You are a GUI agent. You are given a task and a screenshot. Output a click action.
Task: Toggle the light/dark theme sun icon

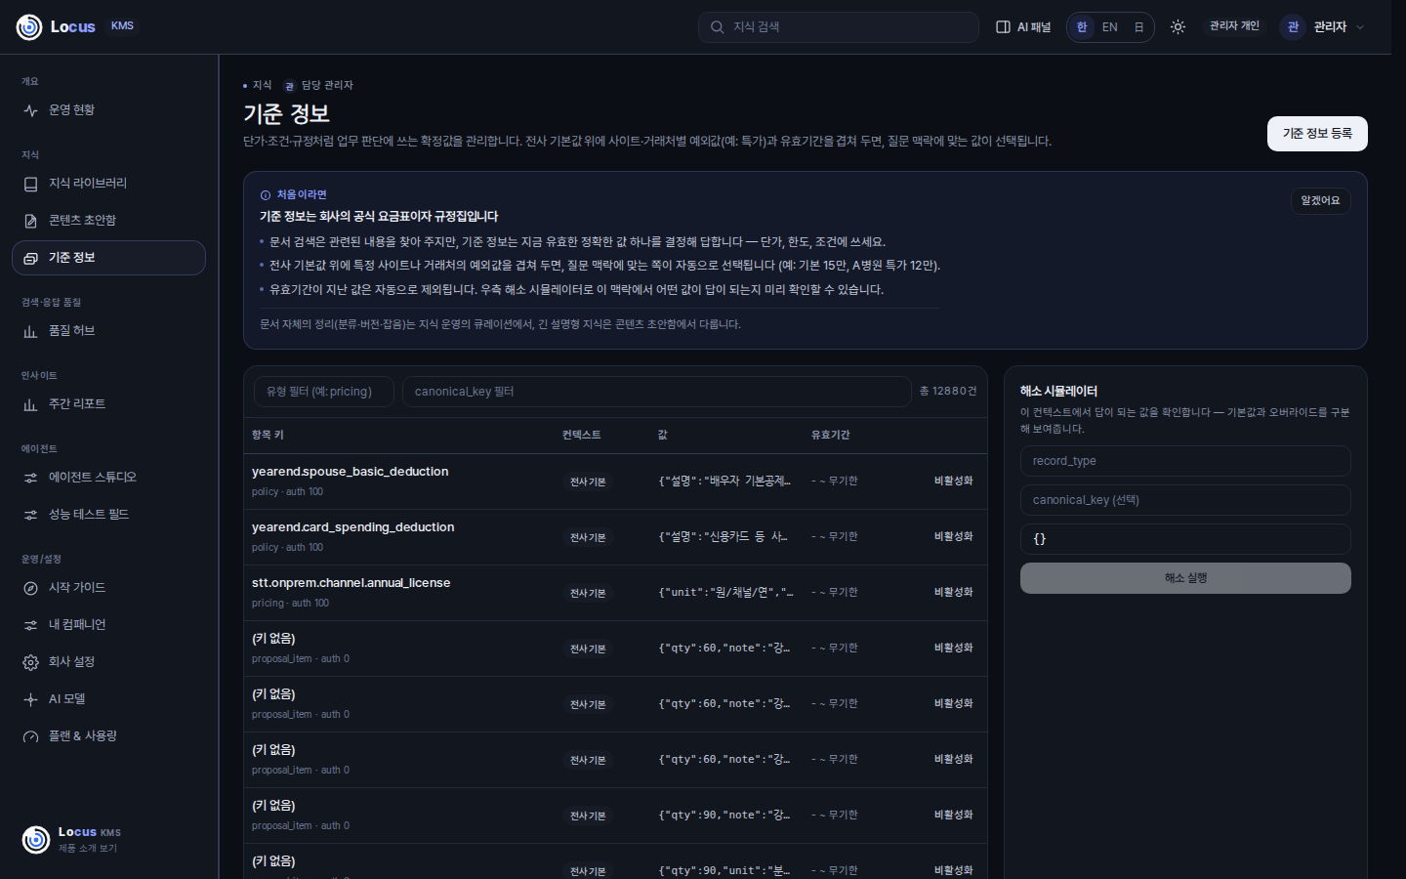click(x=1178, y=27)
